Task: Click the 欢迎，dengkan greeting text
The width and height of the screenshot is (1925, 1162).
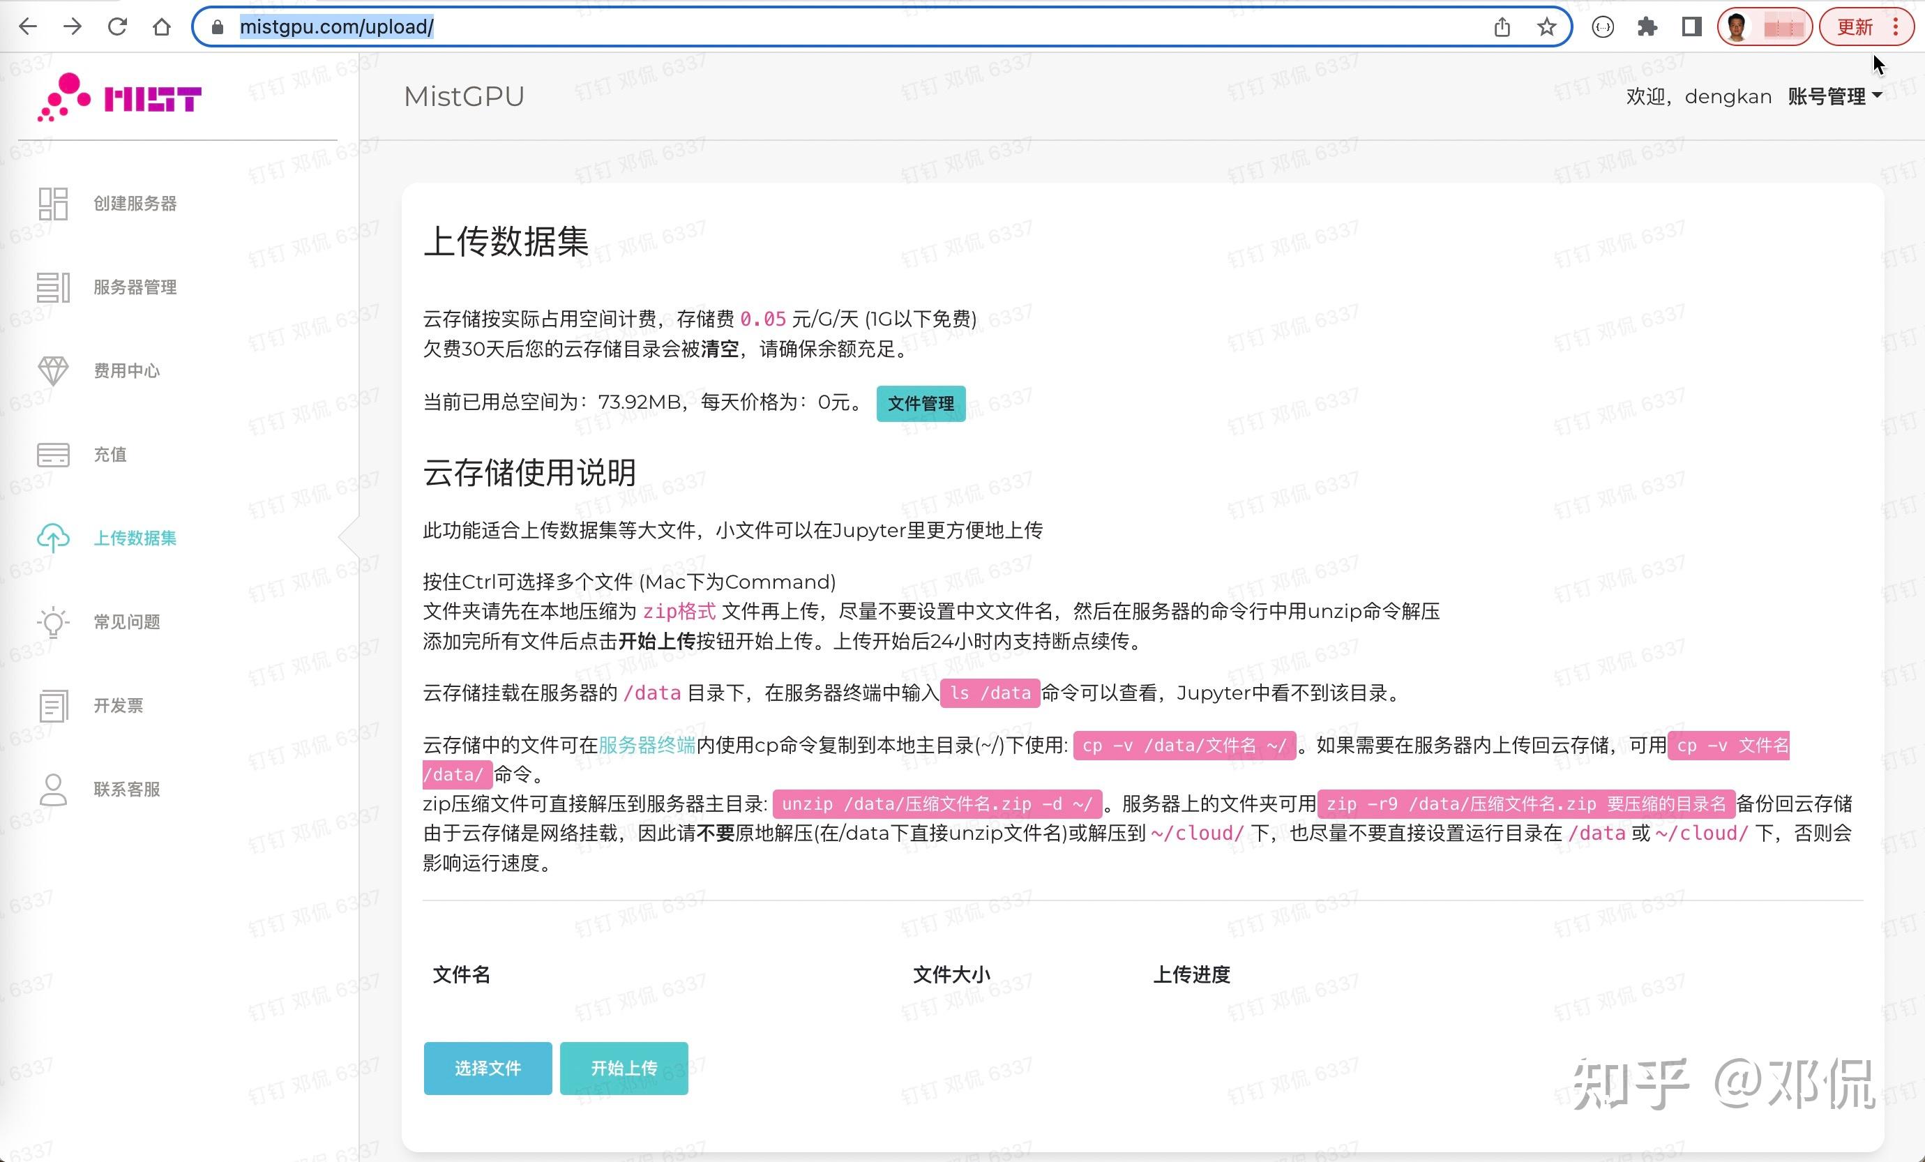Action: pyautogui.click(x=1698, y=96)
